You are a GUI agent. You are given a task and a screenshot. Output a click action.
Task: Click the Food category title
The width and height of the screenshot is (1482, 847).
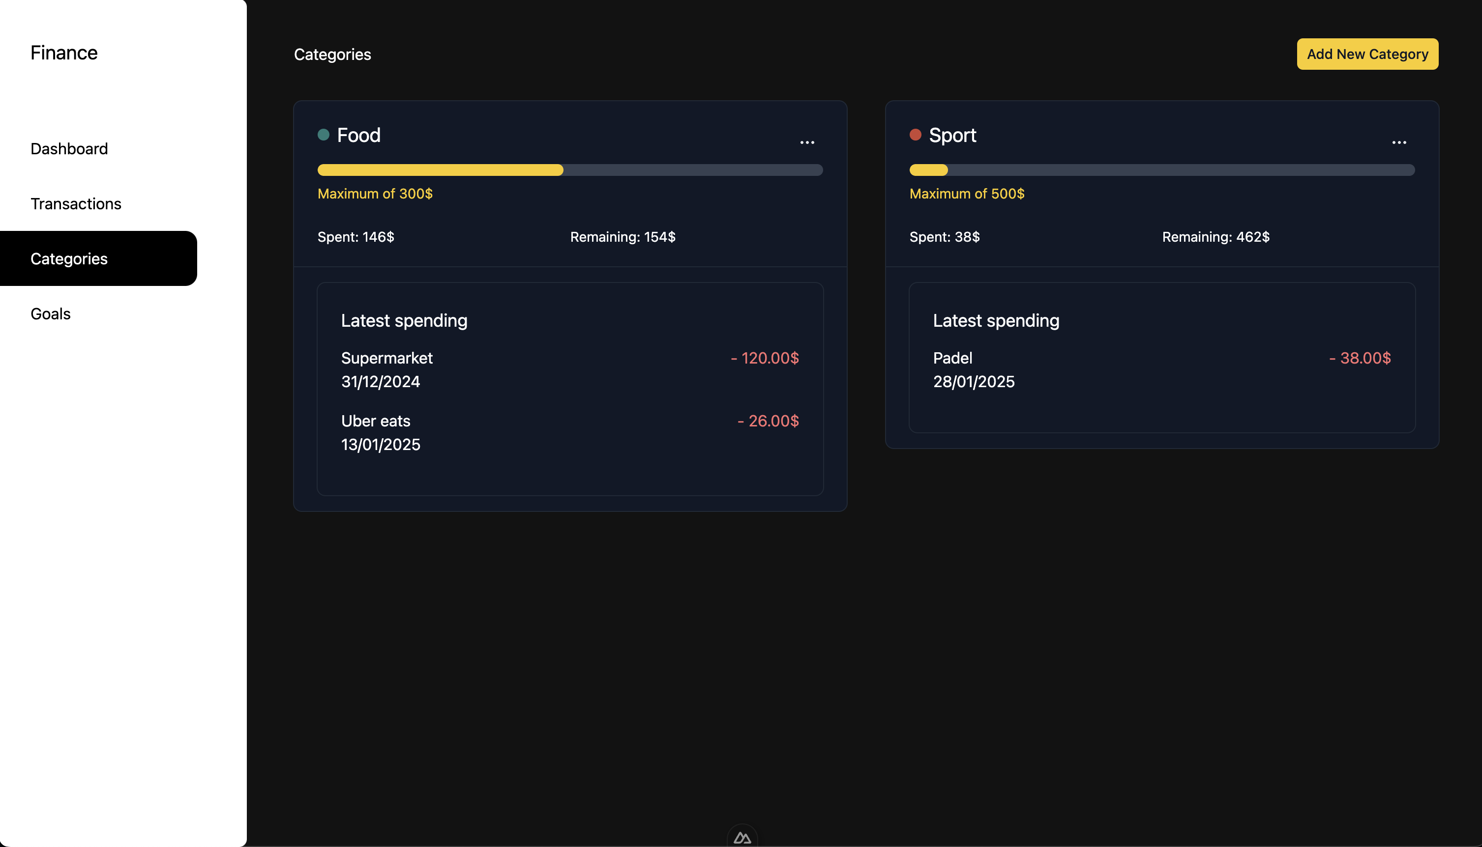click(x=358, y=135)
